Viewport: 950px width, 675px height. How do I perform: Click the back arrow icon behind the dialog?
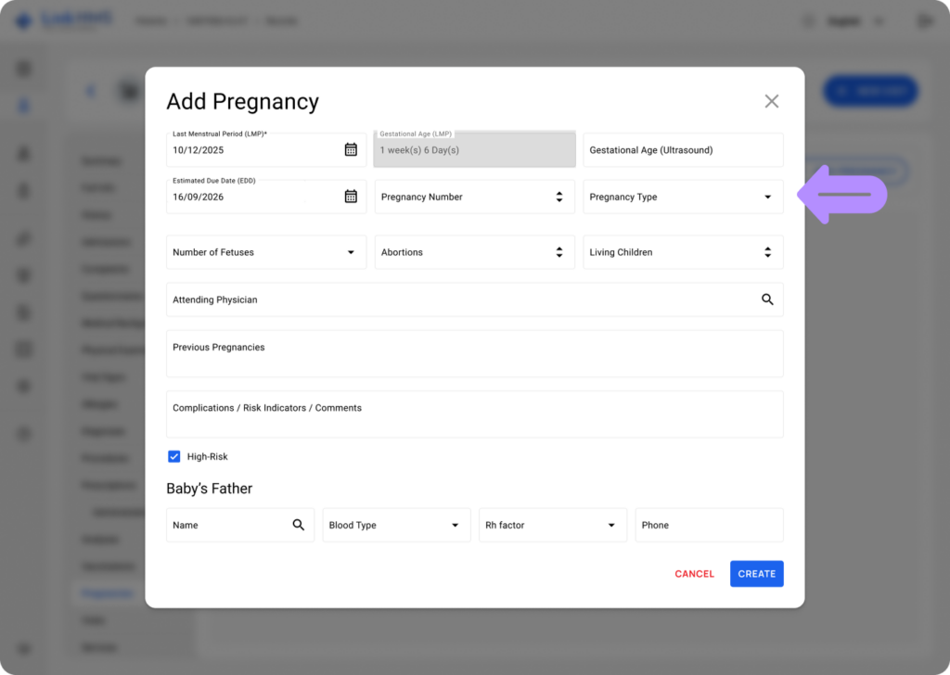pyautogui.click(x=90, y=91)
